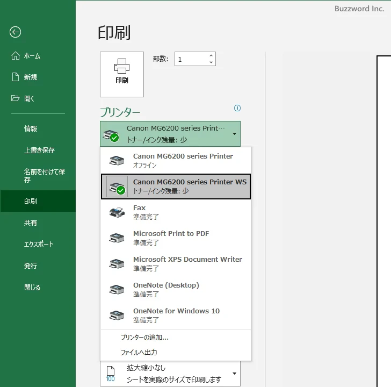Viewport: 391px width, 387px height.
Task: Click the OneNote for Windows 10 printer icon
Action: (117, 315)
